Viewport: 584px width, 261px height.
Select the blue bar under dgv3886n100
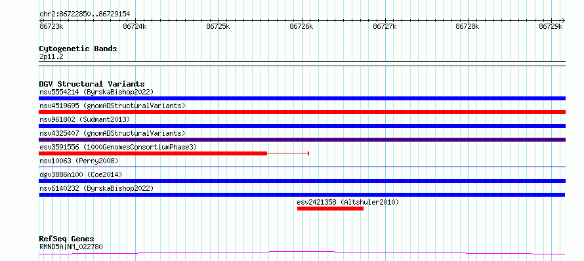(302, 181)
